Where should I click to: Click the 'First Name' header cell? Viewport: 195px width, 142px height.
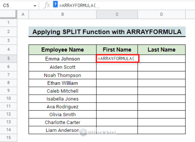click(x=117, y=50)
